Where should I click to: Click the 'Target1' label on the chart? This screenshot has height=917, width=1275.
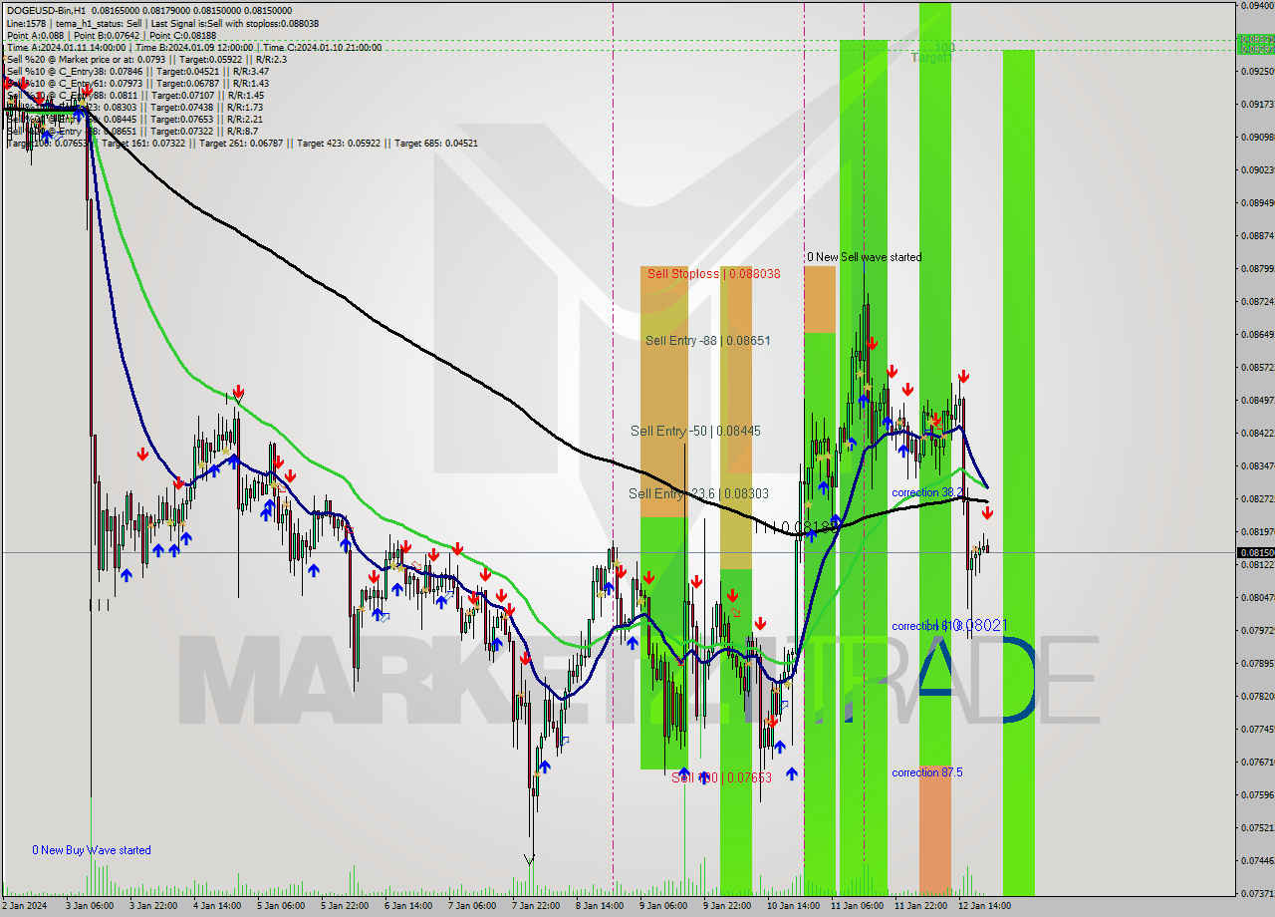[931, 58]
